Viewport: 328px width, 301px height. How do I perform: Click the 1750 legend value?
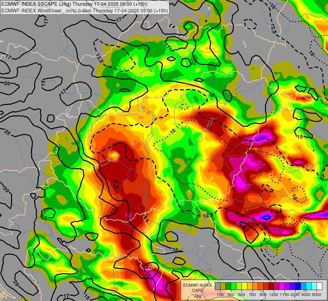coord(284,295)
